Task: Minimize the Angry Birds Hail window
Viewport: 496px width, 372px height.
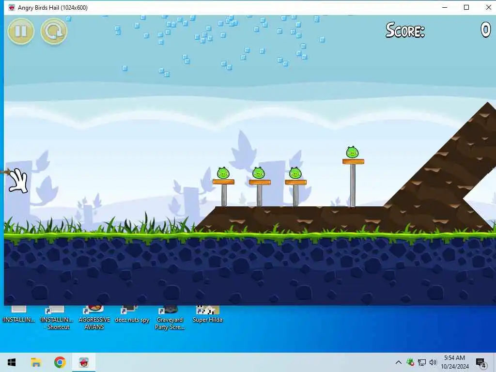Action: click(x=445, y=7)
